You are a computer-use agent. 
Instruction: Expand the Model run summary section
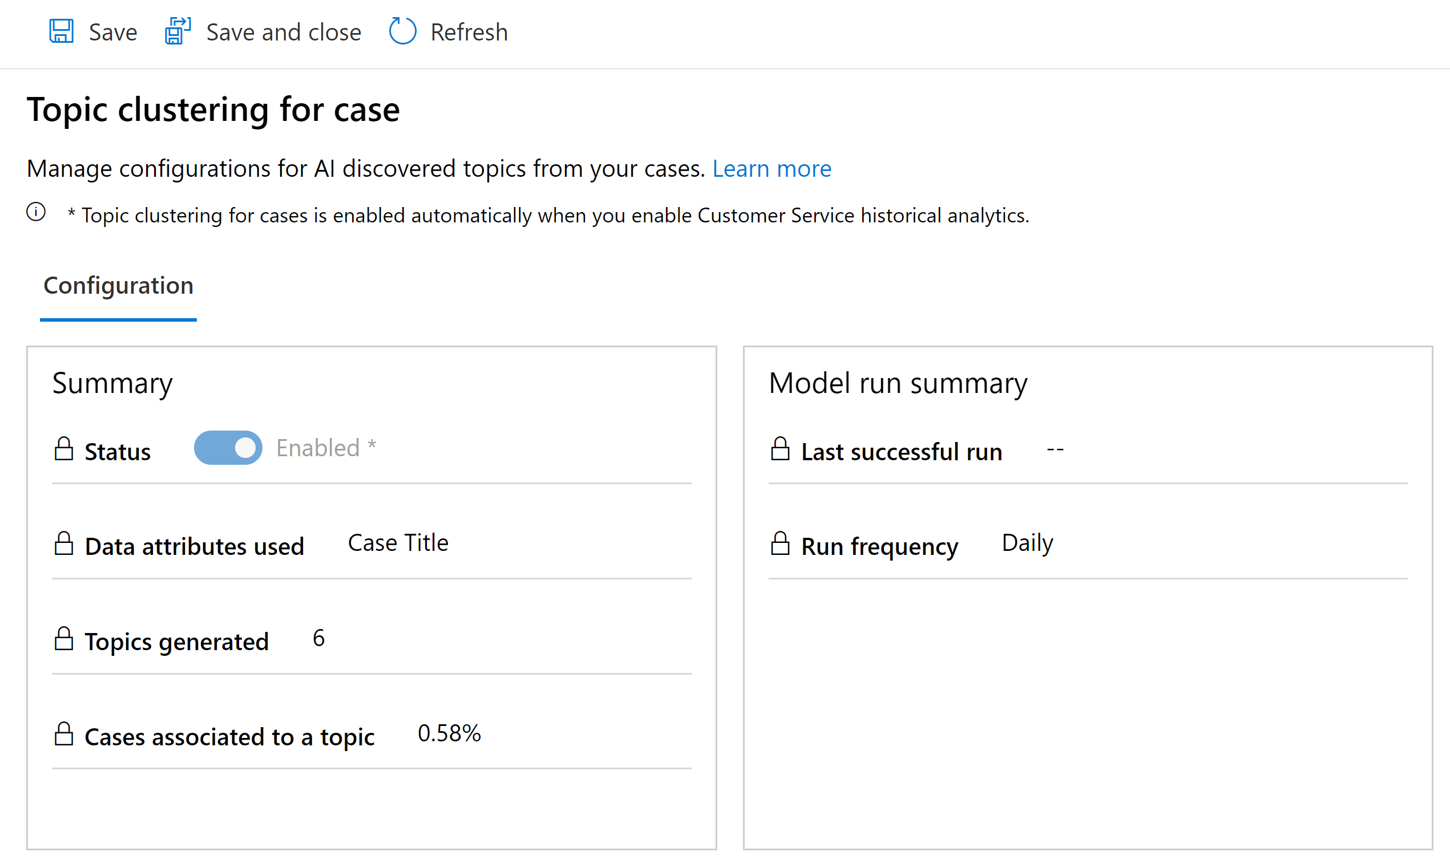899,382
